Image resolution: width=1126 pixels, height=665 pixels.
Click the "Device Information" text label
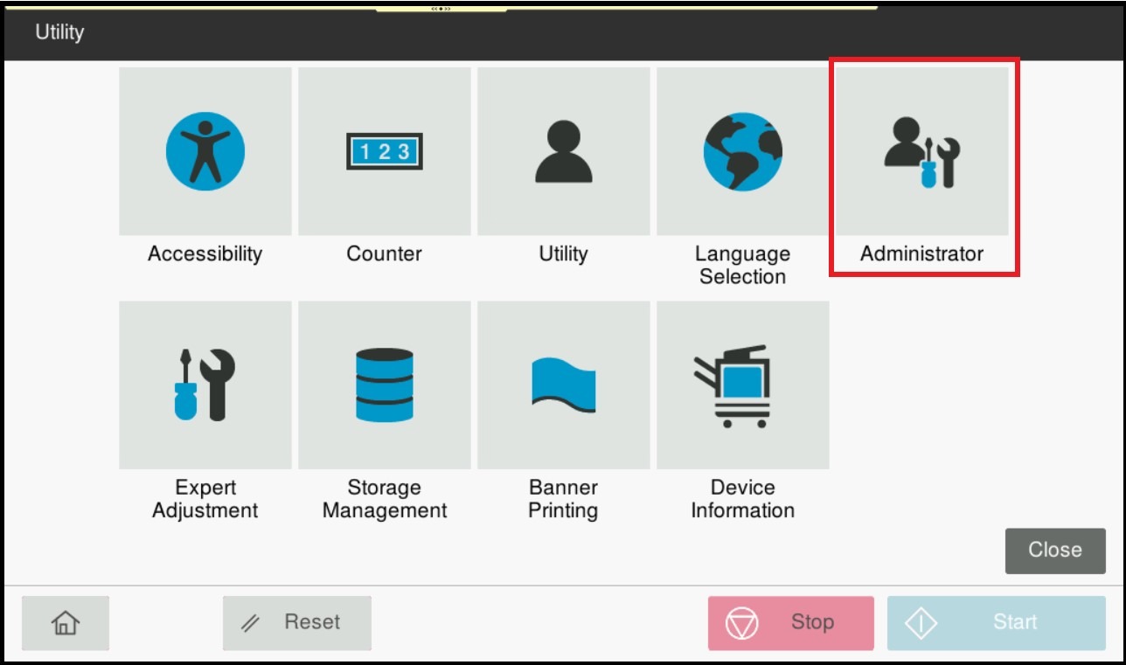coord(742,499)
